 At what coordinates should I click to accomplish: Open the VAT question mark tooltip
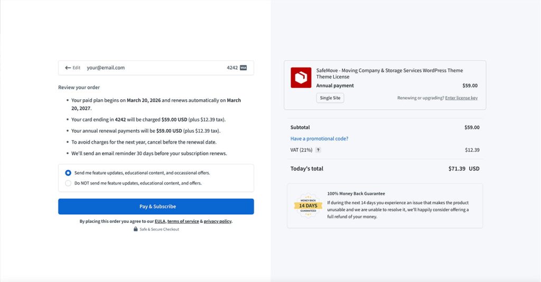tap(318, 150)
